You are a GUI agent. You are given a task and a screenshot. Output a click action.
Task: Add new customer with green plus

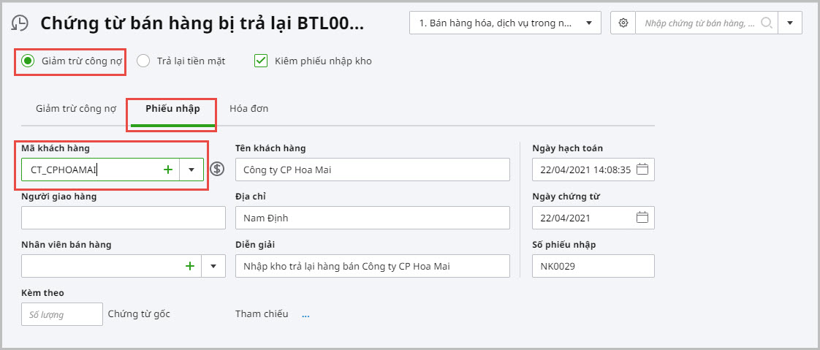click(x=168, y=170)
